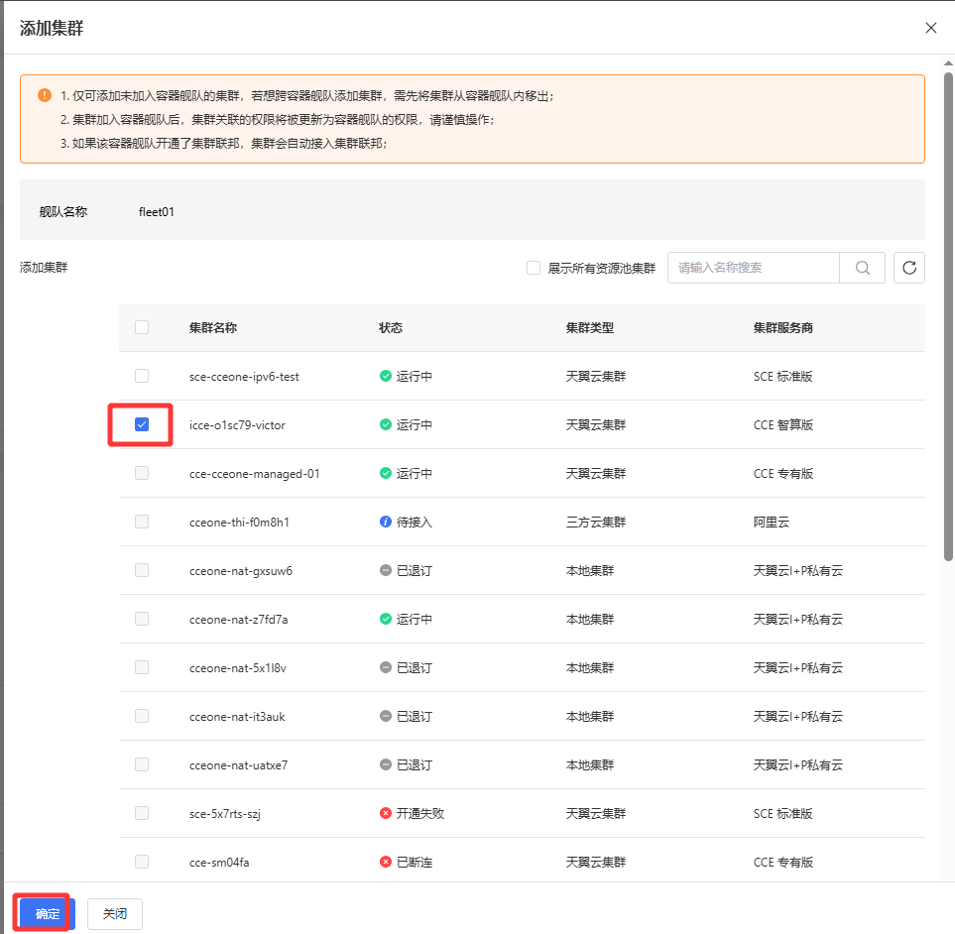Click cluster name cceone-nat-gxsuw6
Image resolution: width=955 pixels, height=934 pixels.
pyautogui.click(x=241, y=571)
